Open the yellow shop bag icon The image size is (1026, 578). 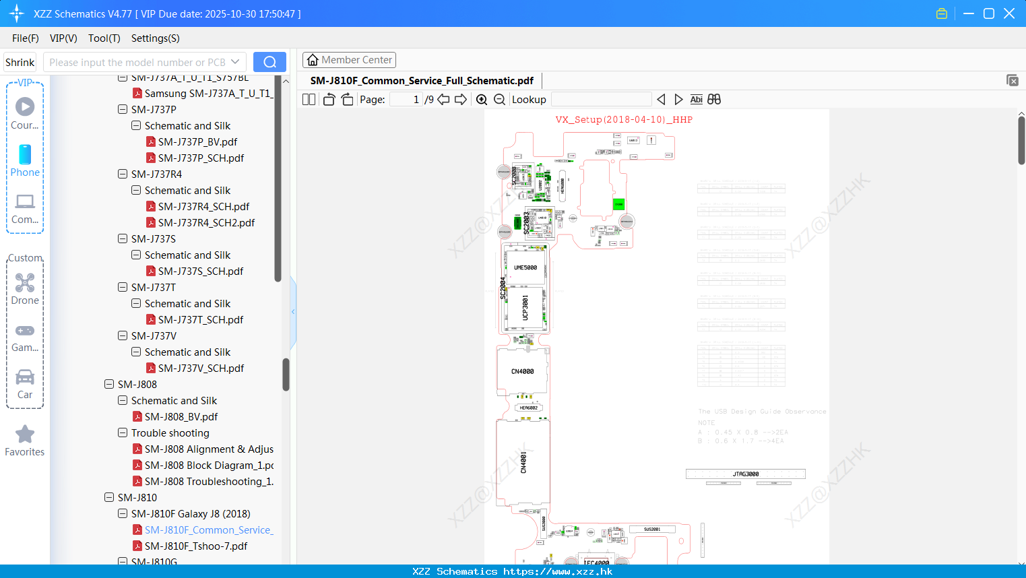coord(942,13)
